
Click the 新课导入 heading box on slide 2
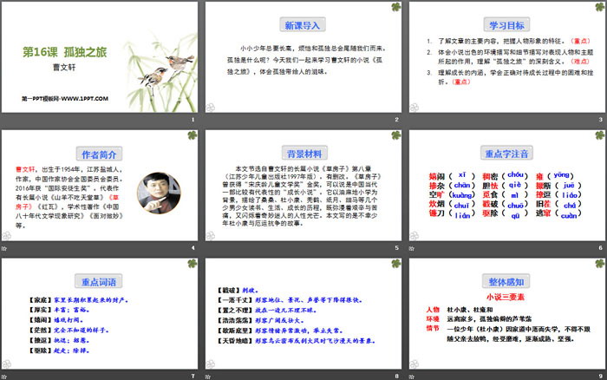point(303,25)
